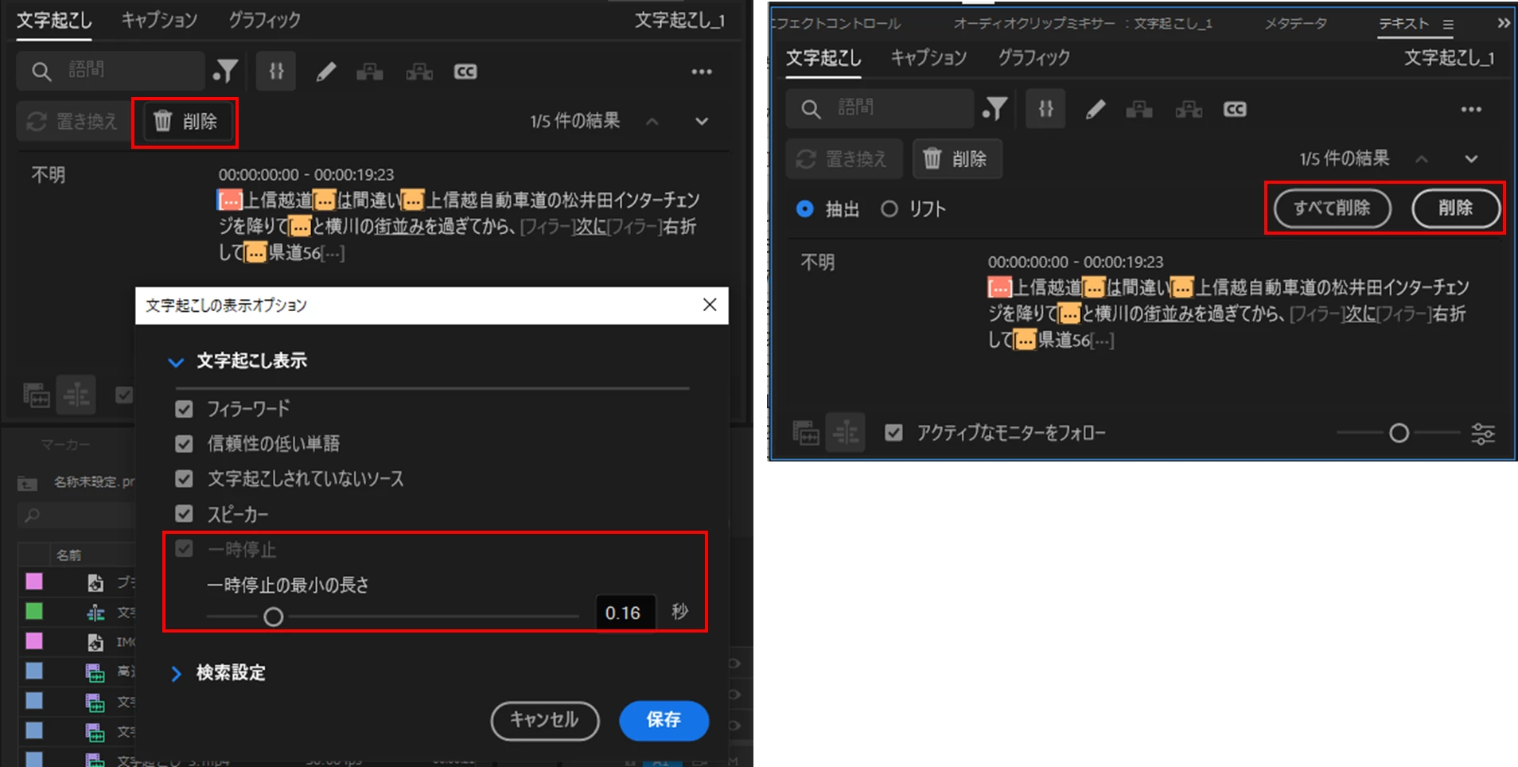
Task: Collapse the 文字起こし表示 section
Action: [x=176, y=362]
